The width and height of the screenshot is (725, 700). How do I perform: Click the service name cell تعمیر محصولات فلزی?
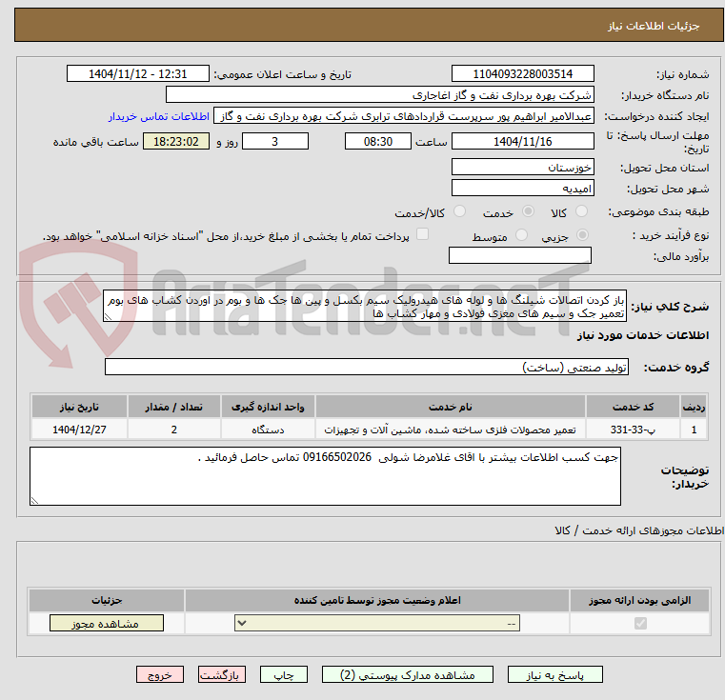click(x=450, y=430)
